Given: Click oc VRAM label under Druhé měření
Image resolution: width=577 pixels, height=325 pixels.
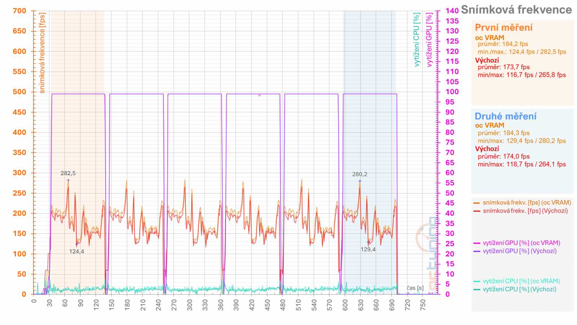Looking at the screenshot, I should click(x=489, y=125).
